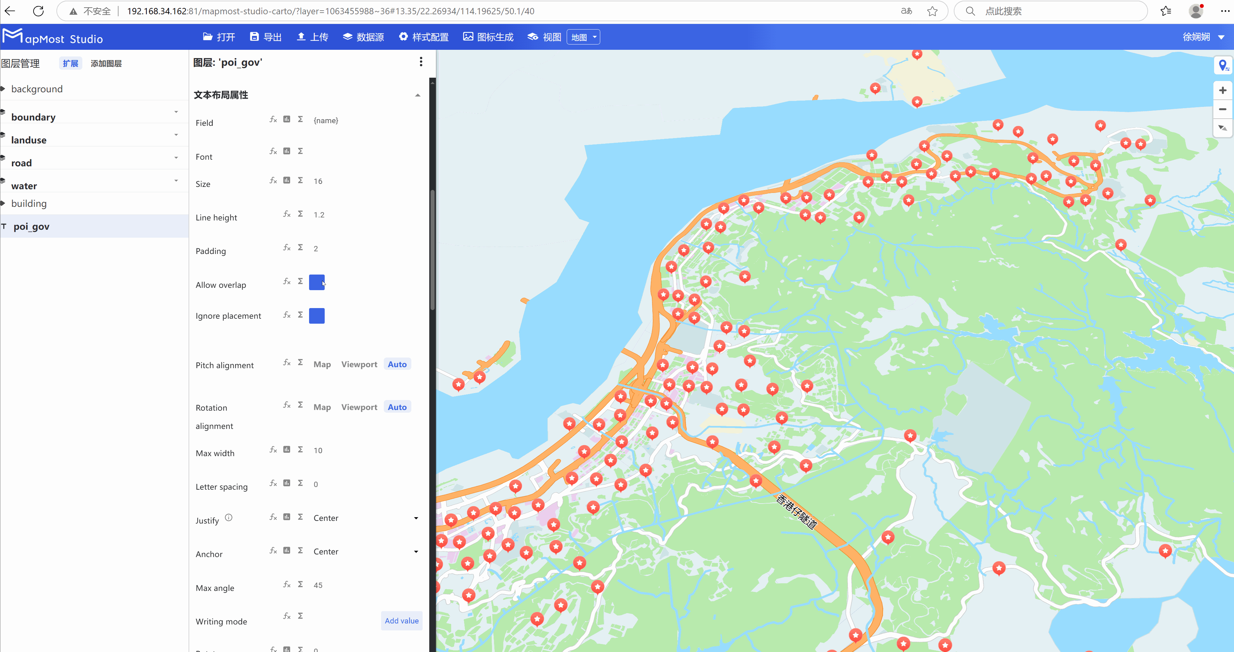Set Pitch alignment to Viewport
This screenshot has width=1234, height=652.
pos(359,365)
